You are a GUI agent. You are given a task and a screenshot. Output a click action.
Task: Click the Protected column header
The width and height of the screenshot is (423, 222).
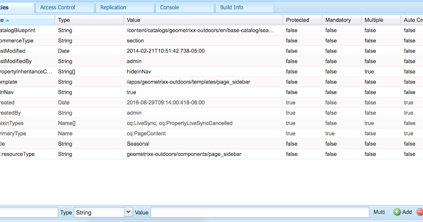point(297,20)
